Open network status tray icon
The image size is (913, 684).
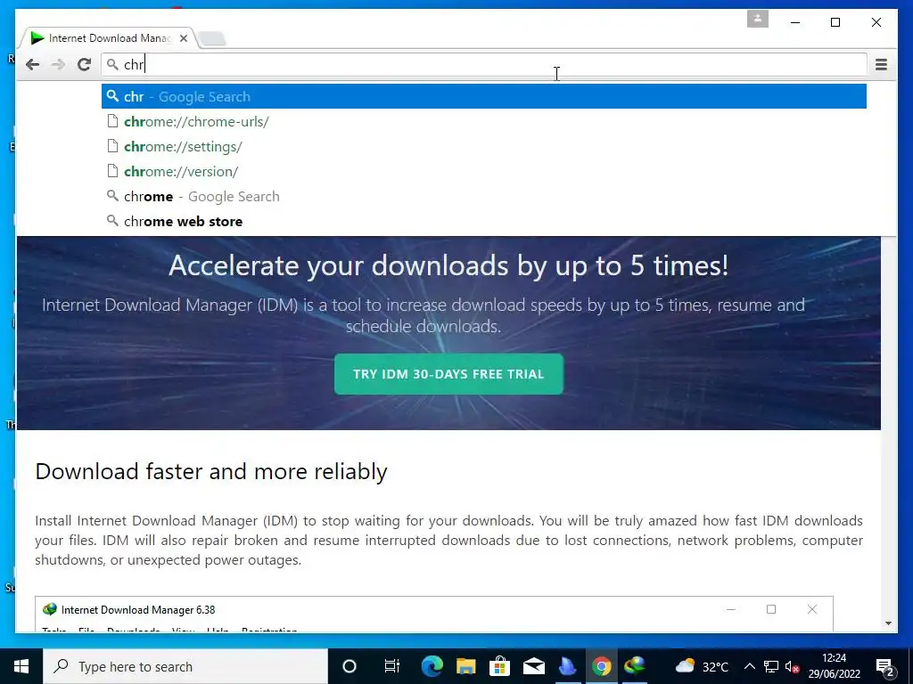click(771, 666)
